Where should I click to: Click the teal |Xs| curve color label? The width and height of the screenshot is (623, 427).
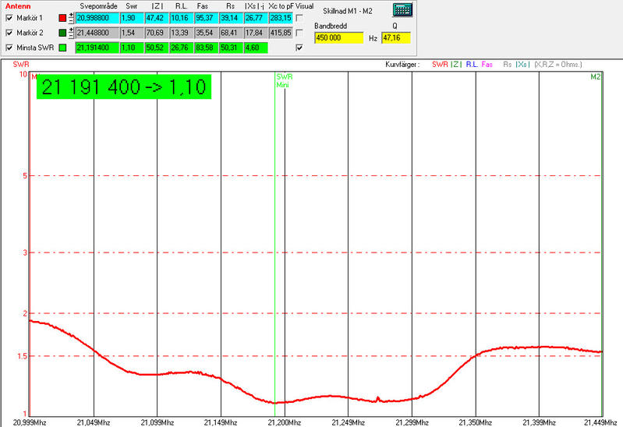522,65
